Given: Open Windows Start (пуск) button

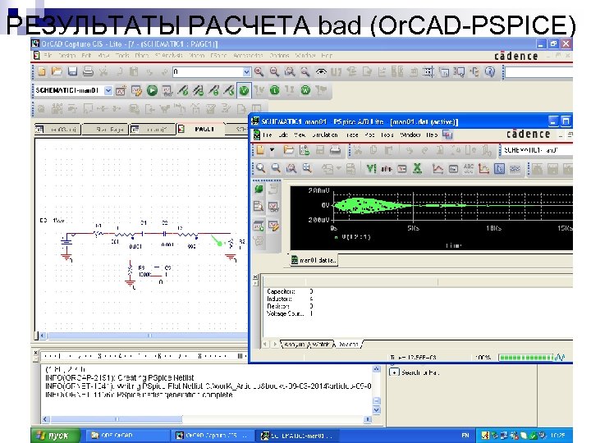Looking at the screenshot, I should (56, 436).
